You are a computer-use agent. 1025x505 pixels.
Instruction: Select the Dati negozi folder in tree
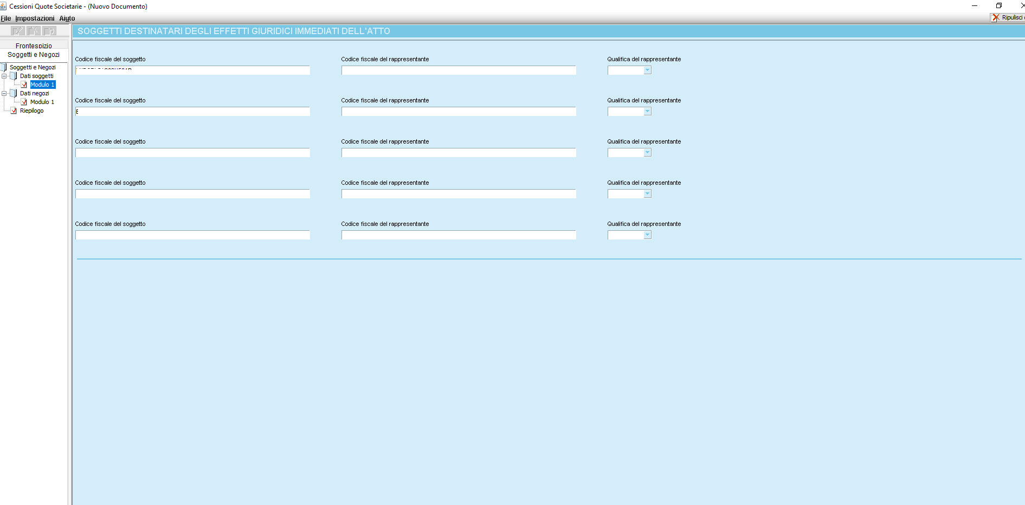(34, 93)
